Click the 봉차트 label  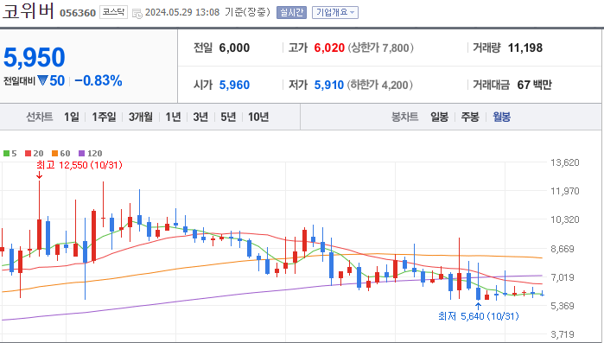point(405,117)
